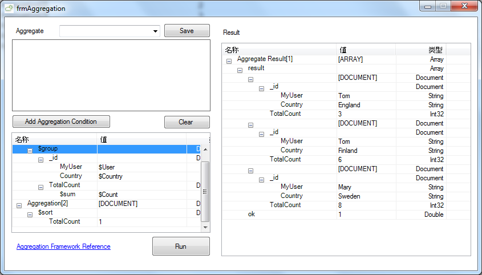482x275 pixels.
Task: Collapse the Aggregate Result[1] node
Action: point(229,61)
